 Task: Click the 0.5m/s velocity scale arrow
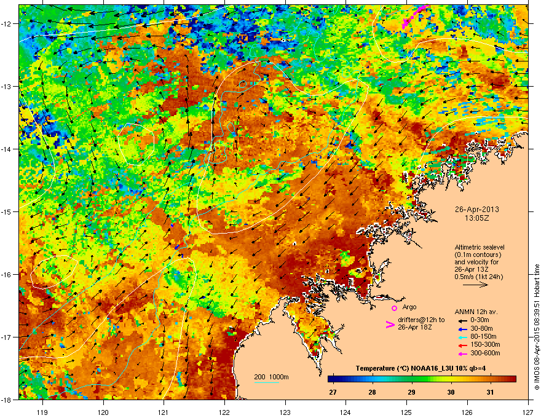pos(475,285)
